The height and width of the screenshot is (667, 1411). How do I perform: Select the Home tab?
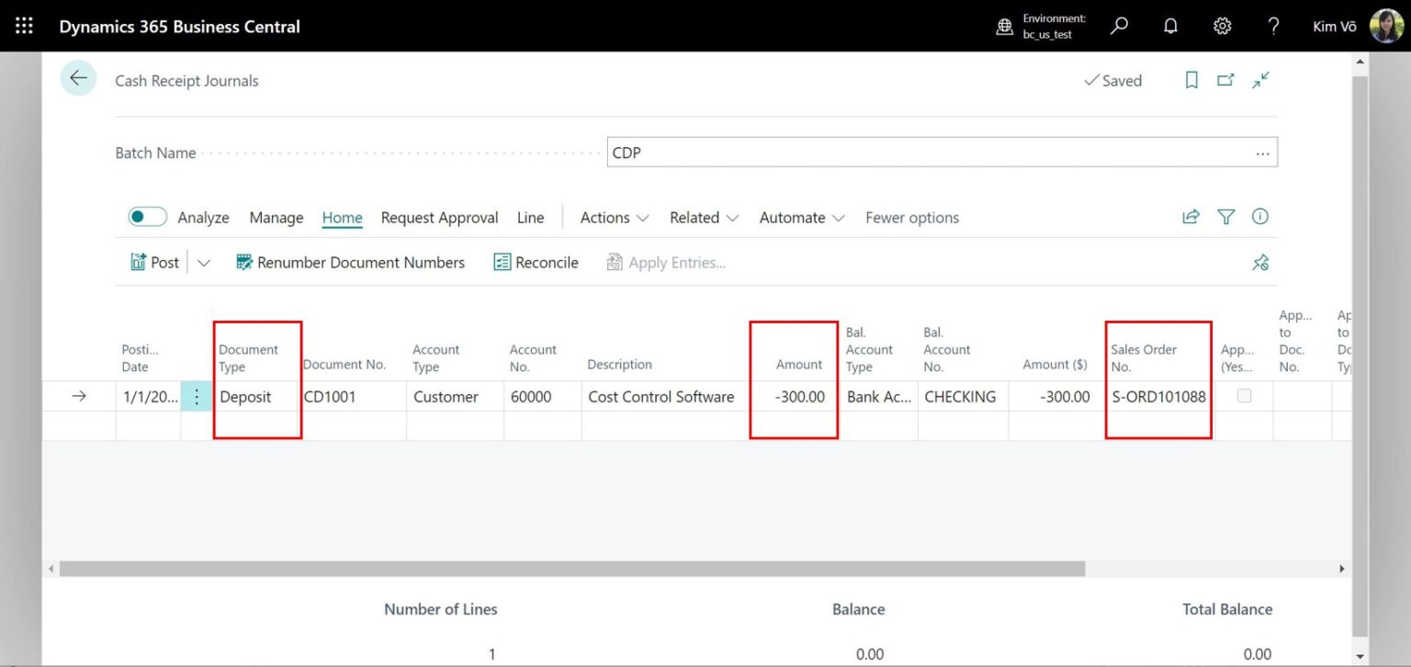pyautogui.click(x=342, y=218)
